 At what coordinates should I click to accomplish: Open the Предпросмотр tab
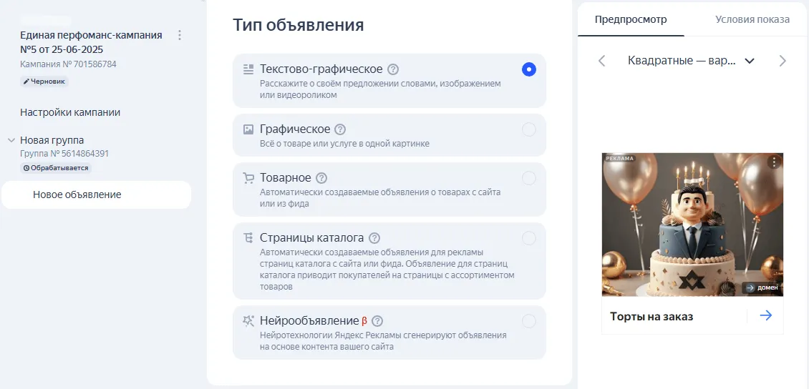click(x=631, y=19)
